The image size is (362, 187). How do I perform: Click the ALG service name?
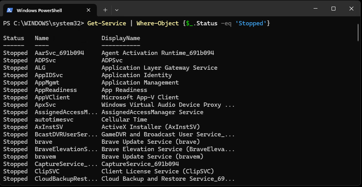click(40, 68)
